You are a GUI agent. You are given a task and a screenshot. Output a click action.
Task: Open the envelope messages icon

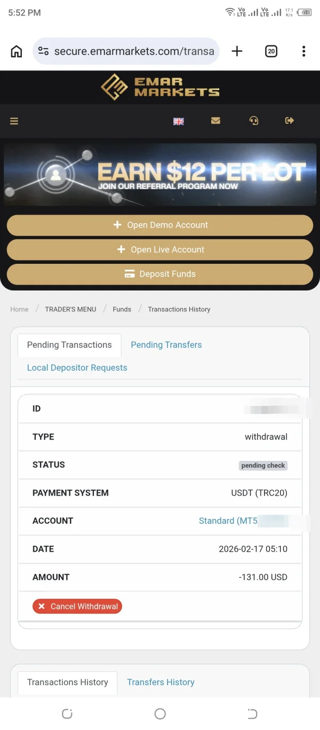coord(215,121)
